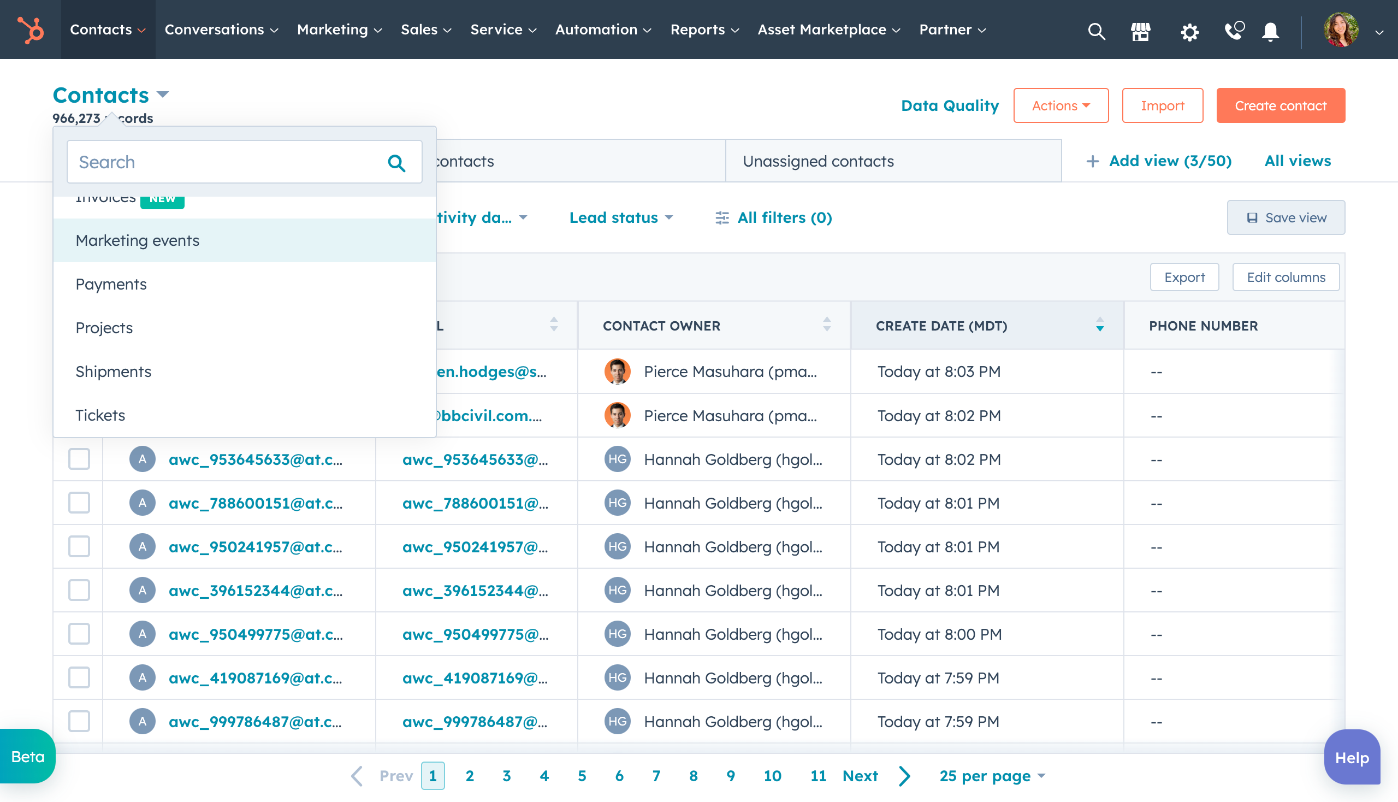Open the calling phone icon
This screenshot has height=802, width=1398.
1234,30
